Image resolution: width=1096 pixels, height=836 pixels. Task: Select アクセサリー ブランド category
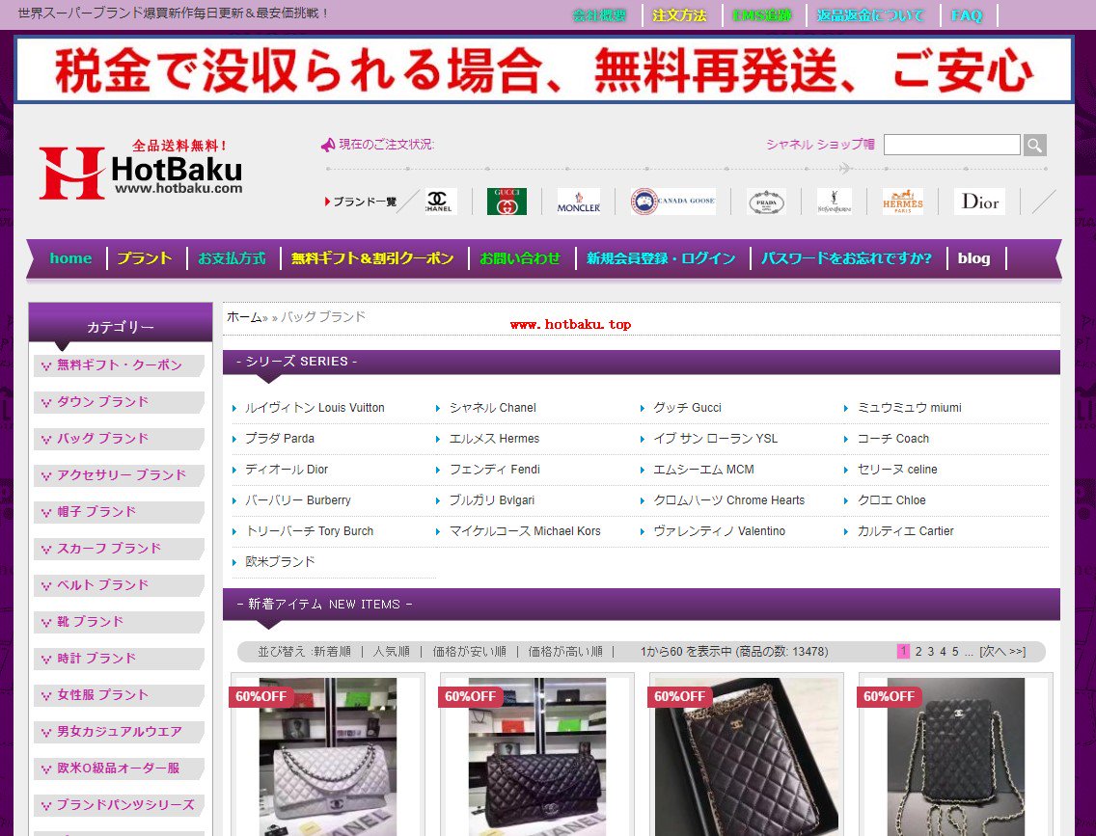pos(119,475)
